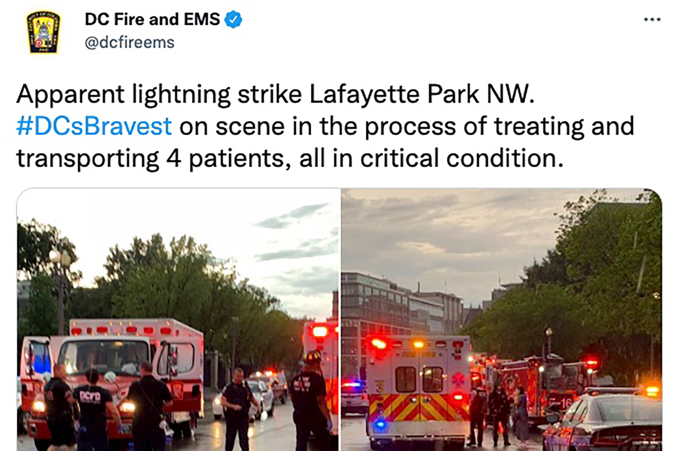The image size is (677, 451).
Task: Click the blue verified checkmark badge
Action: pos(234,19)
